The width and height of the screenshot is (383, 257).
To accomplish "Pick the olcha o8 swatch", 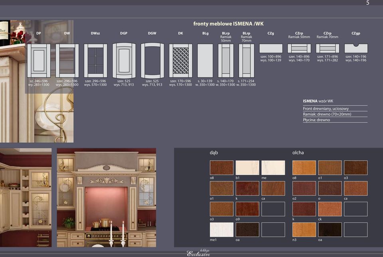I will click(304, 168).
